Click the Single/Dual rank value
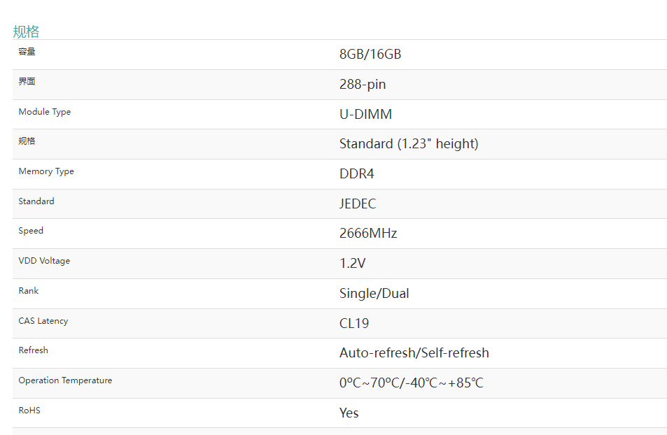This screenshot has height=435, width=667. (x=374, y=294)
